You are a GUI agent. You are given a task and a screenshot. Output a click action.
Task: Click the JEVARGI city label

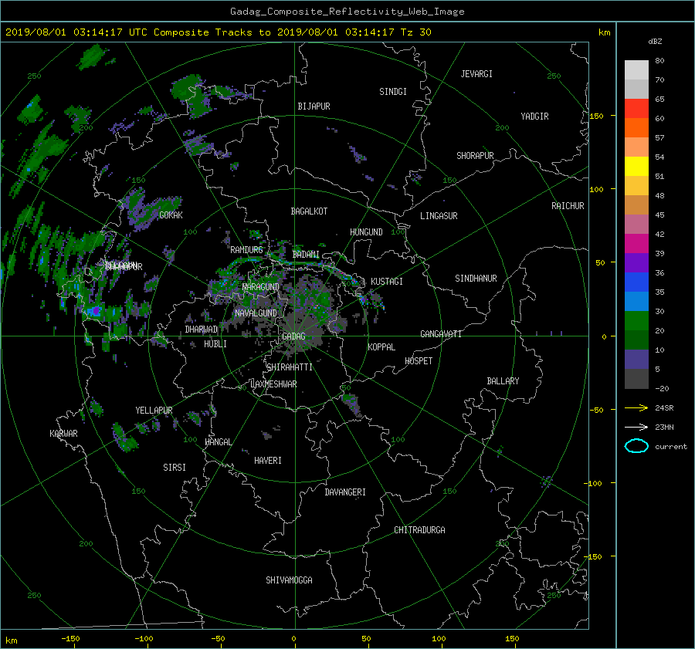click(476, 74)
